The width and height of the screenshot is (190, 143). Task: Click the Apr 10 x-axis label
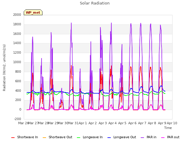tap(172, 123)
